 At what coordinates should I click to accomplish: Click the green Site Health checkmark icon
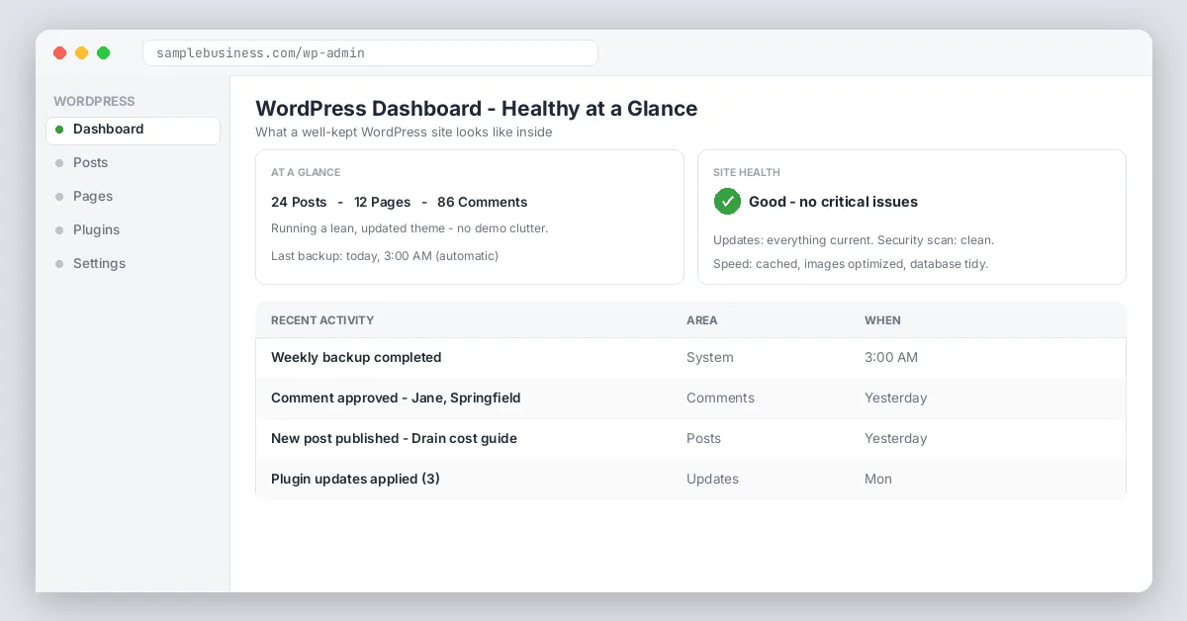[727, 202]
